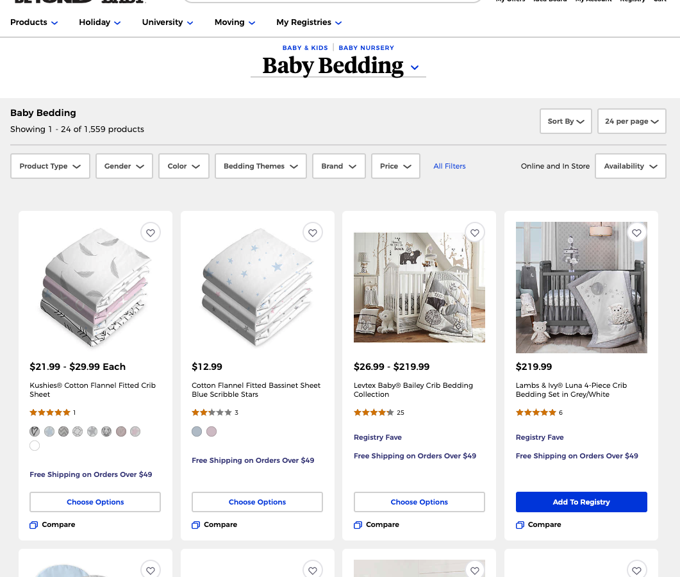680x577 pixels.
Task: Click compare icon under Bassinet Sheet
Action: 196,525
